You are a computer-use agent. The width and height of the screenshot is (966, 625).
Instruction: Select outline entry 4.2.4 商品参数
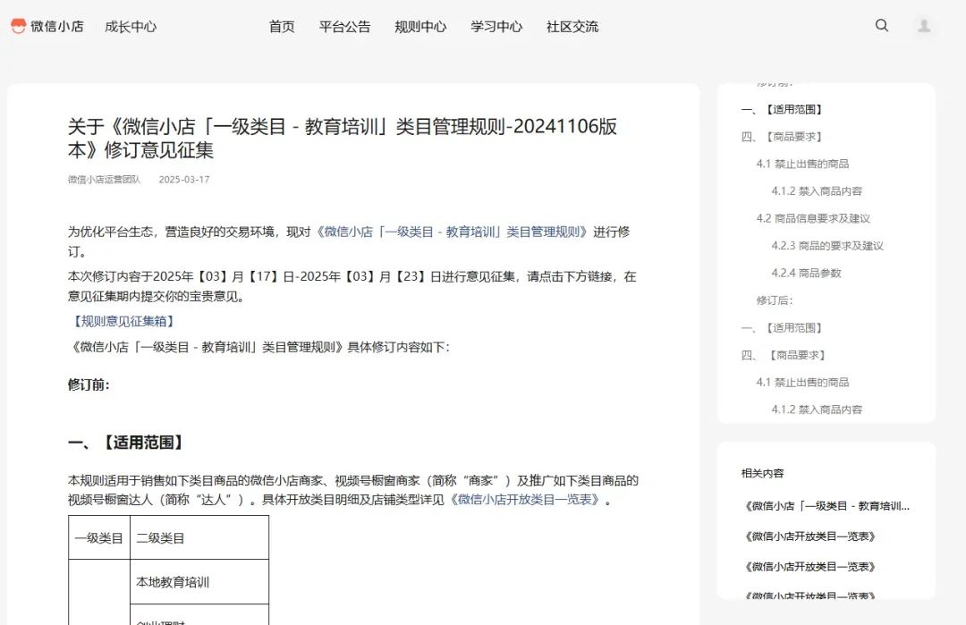tap(807, 273)
